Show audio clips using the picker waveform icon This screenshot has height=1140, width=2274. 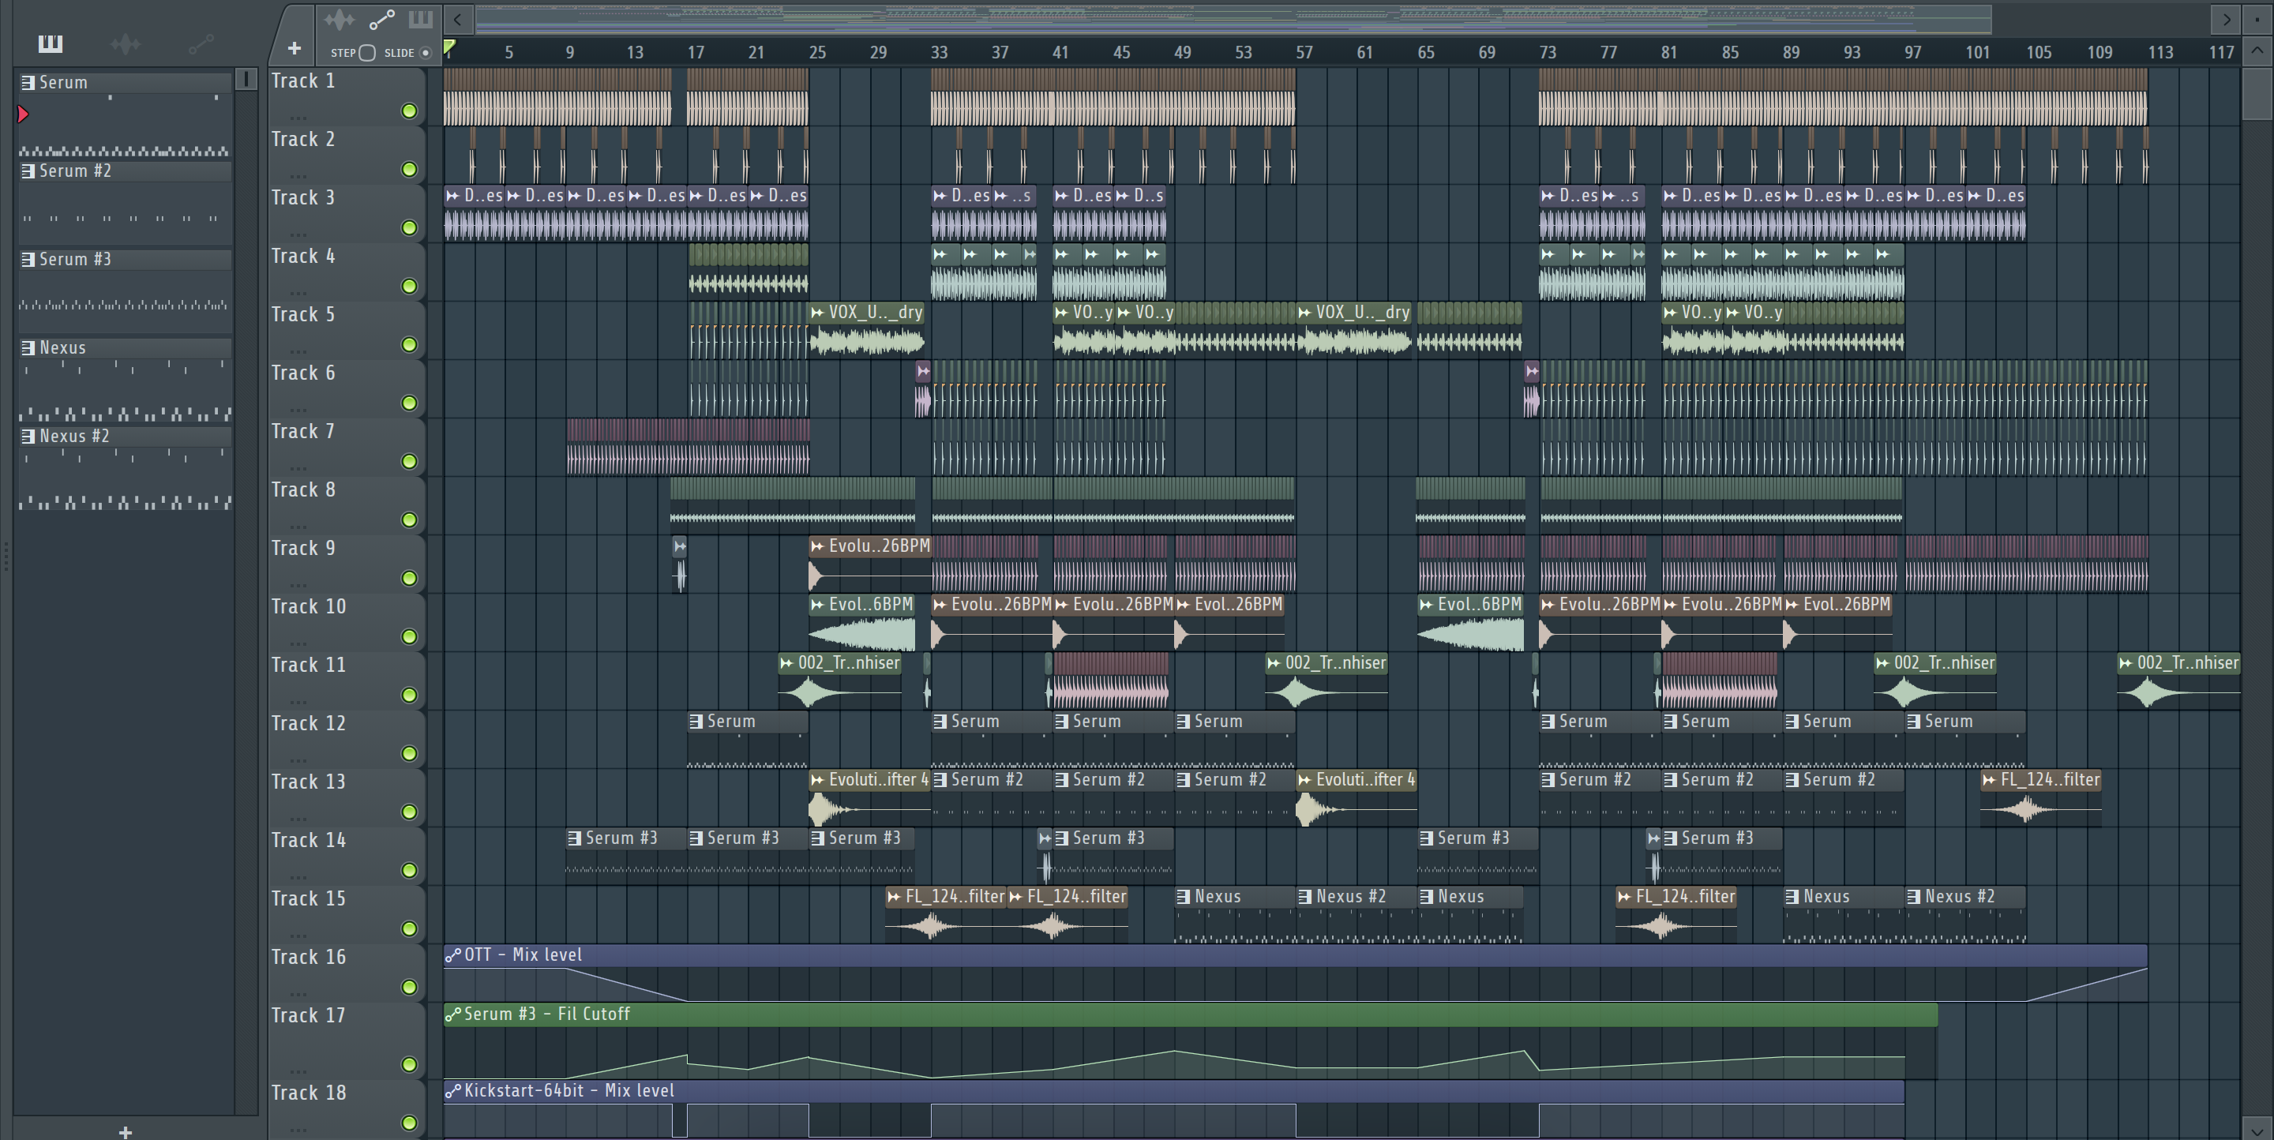point(126,43)
